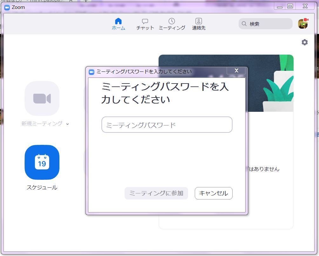Start a 新規ミーティング with camera icon

click(42, 98)
